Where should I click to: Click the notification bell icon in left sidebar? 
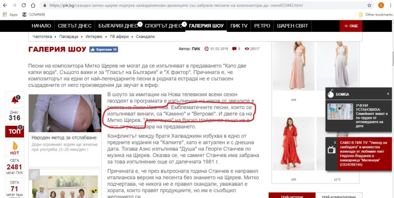click(x=14, y=101)
